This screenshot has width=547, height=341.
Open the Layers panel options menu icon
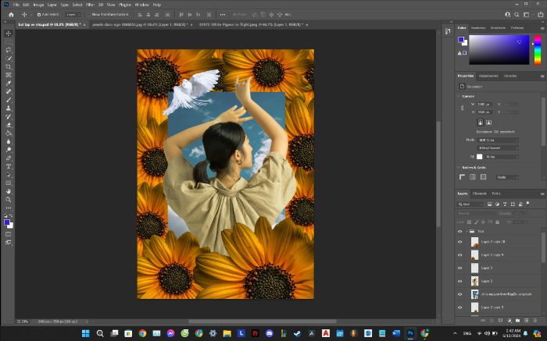tap(542, 194)
